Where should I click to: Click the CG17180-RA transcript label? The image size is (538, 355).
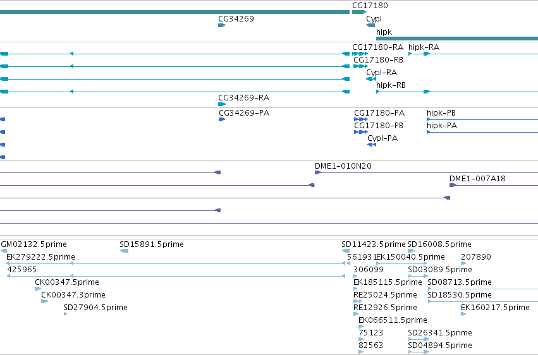(378, 47)
